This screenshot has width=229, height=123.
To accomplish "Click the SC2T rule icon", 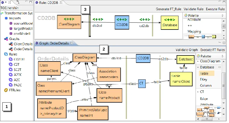I will click(11, 69).
